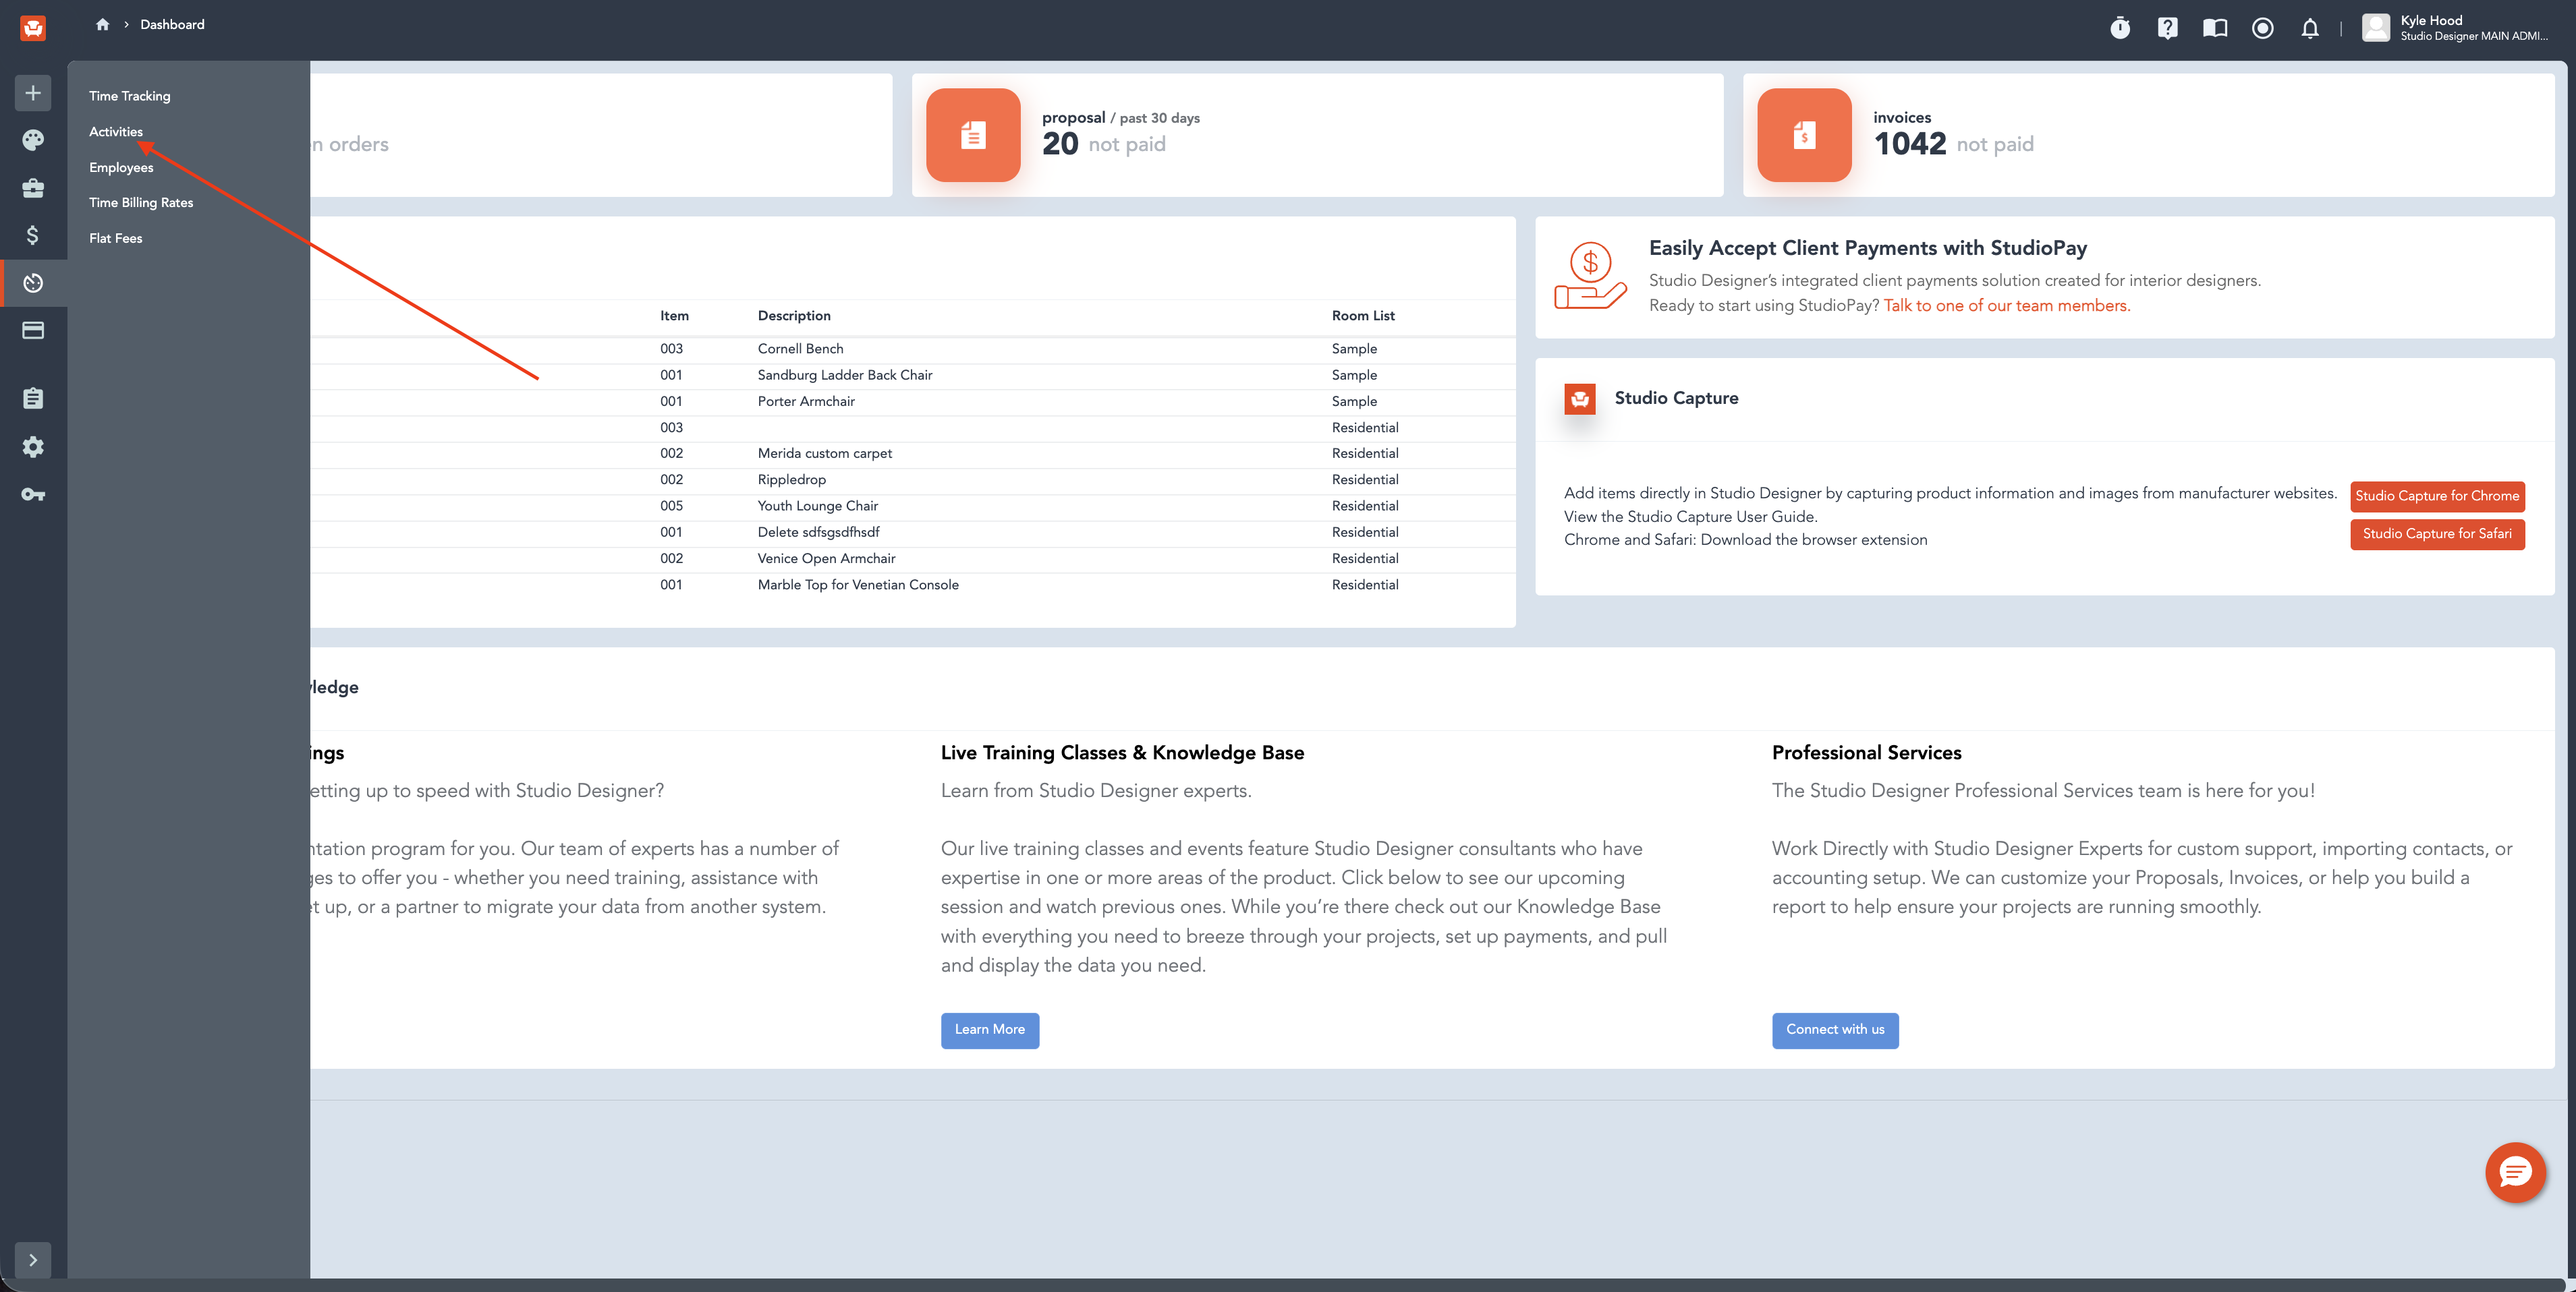Select Time Billing Rates in submenu

pos(141,203)
